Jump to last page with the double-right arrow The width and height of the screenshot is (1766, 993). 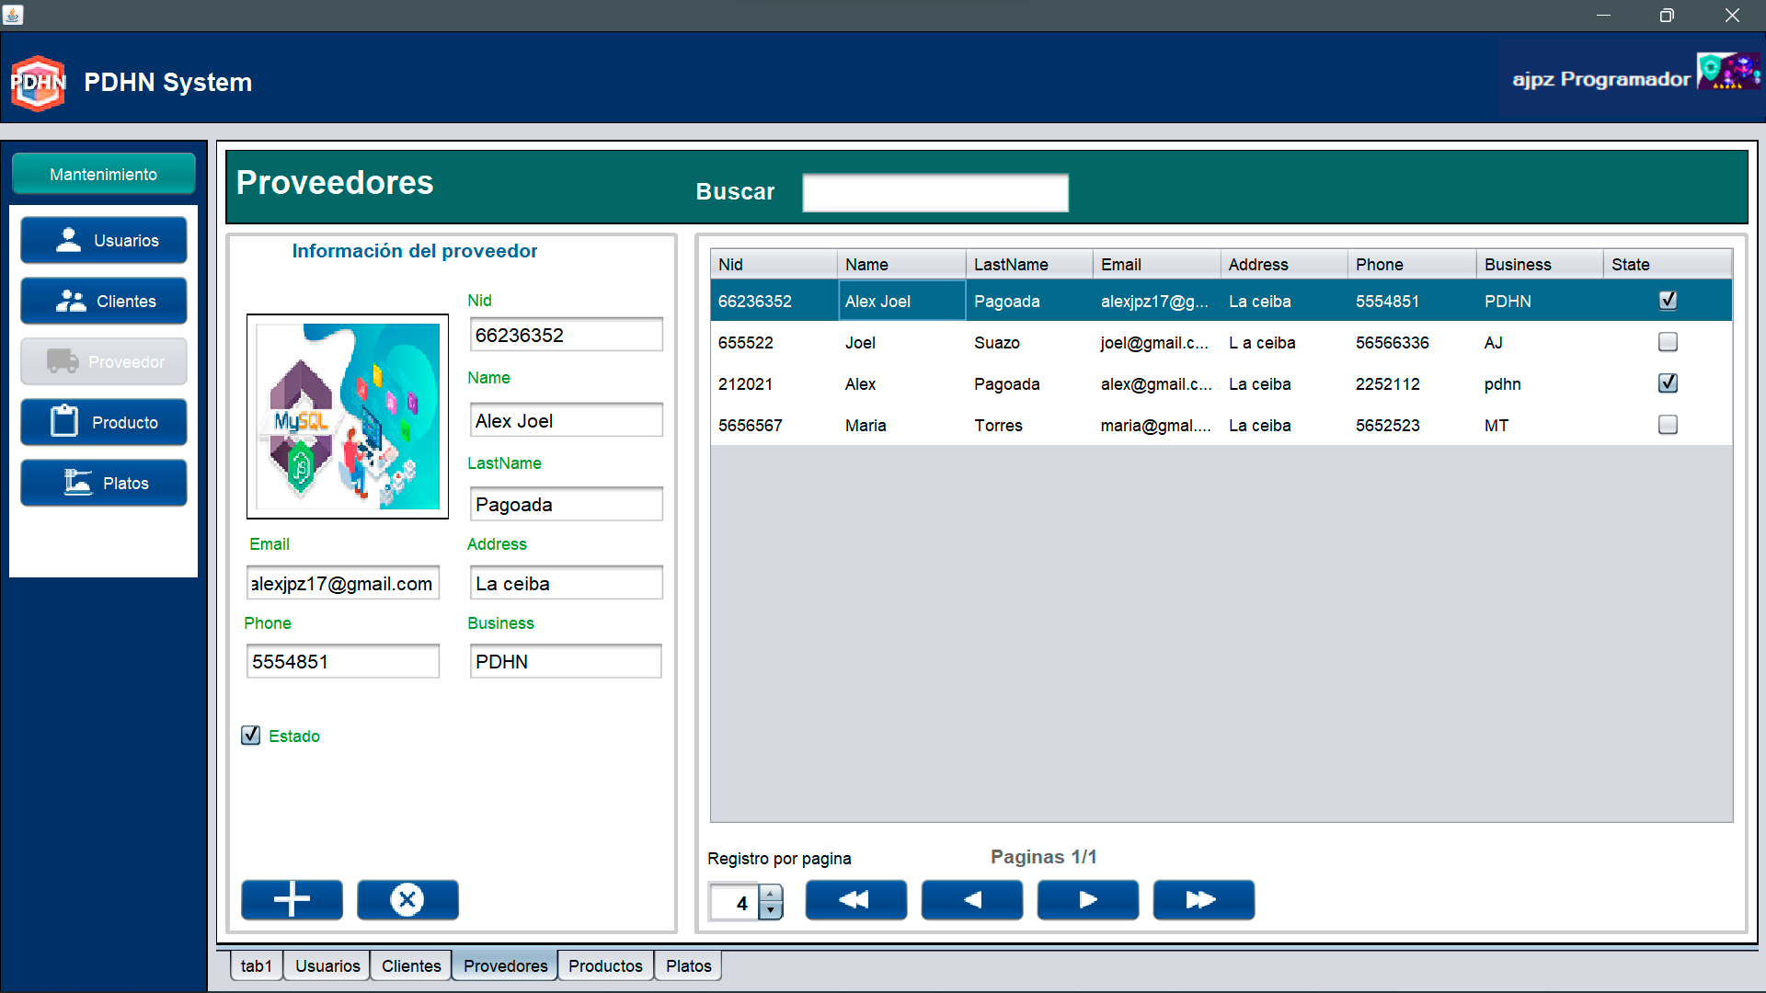(1203, 899)
